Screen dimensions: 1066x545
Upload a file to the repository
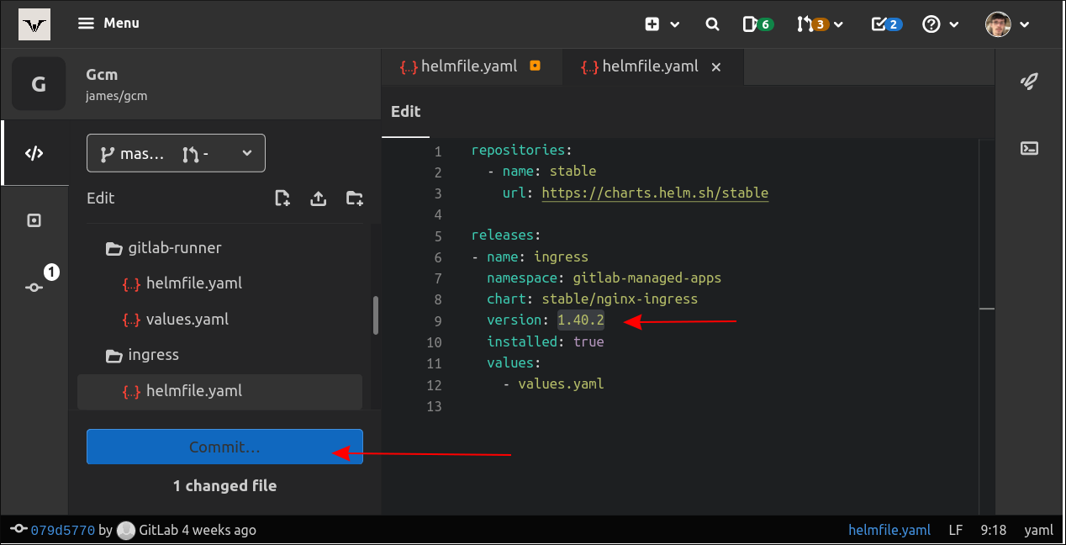pyautogui.click(x=318, y=198)
